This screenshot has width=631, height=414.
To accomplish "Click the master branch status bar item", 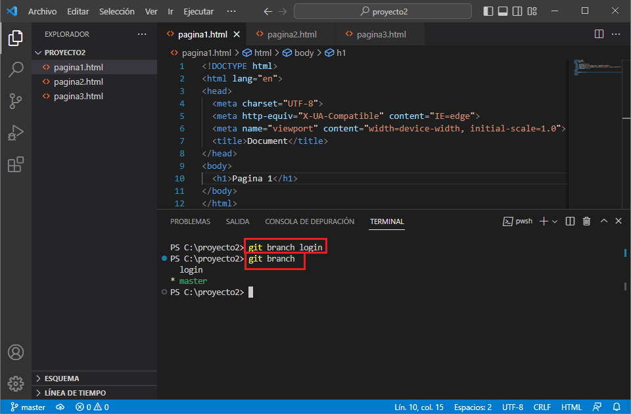I will tap(28, 407).
